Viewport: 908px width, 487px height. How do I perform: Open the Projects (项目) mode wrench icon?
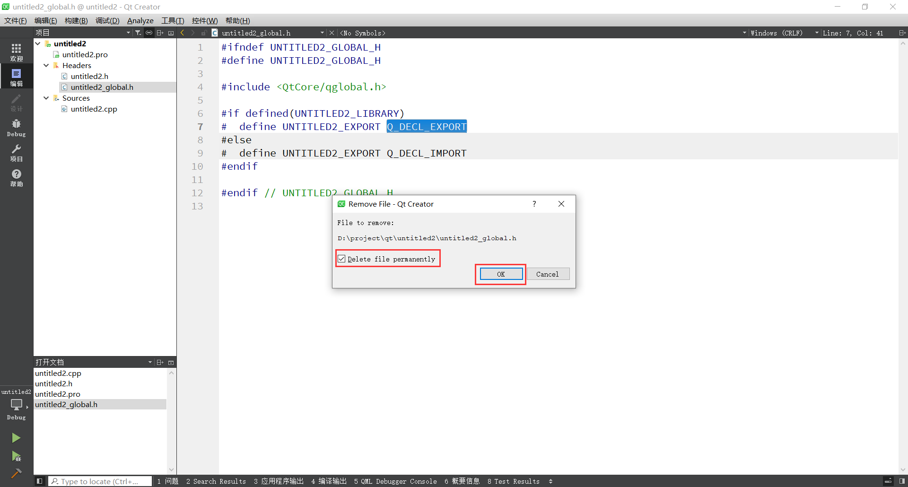coord(17,153)
